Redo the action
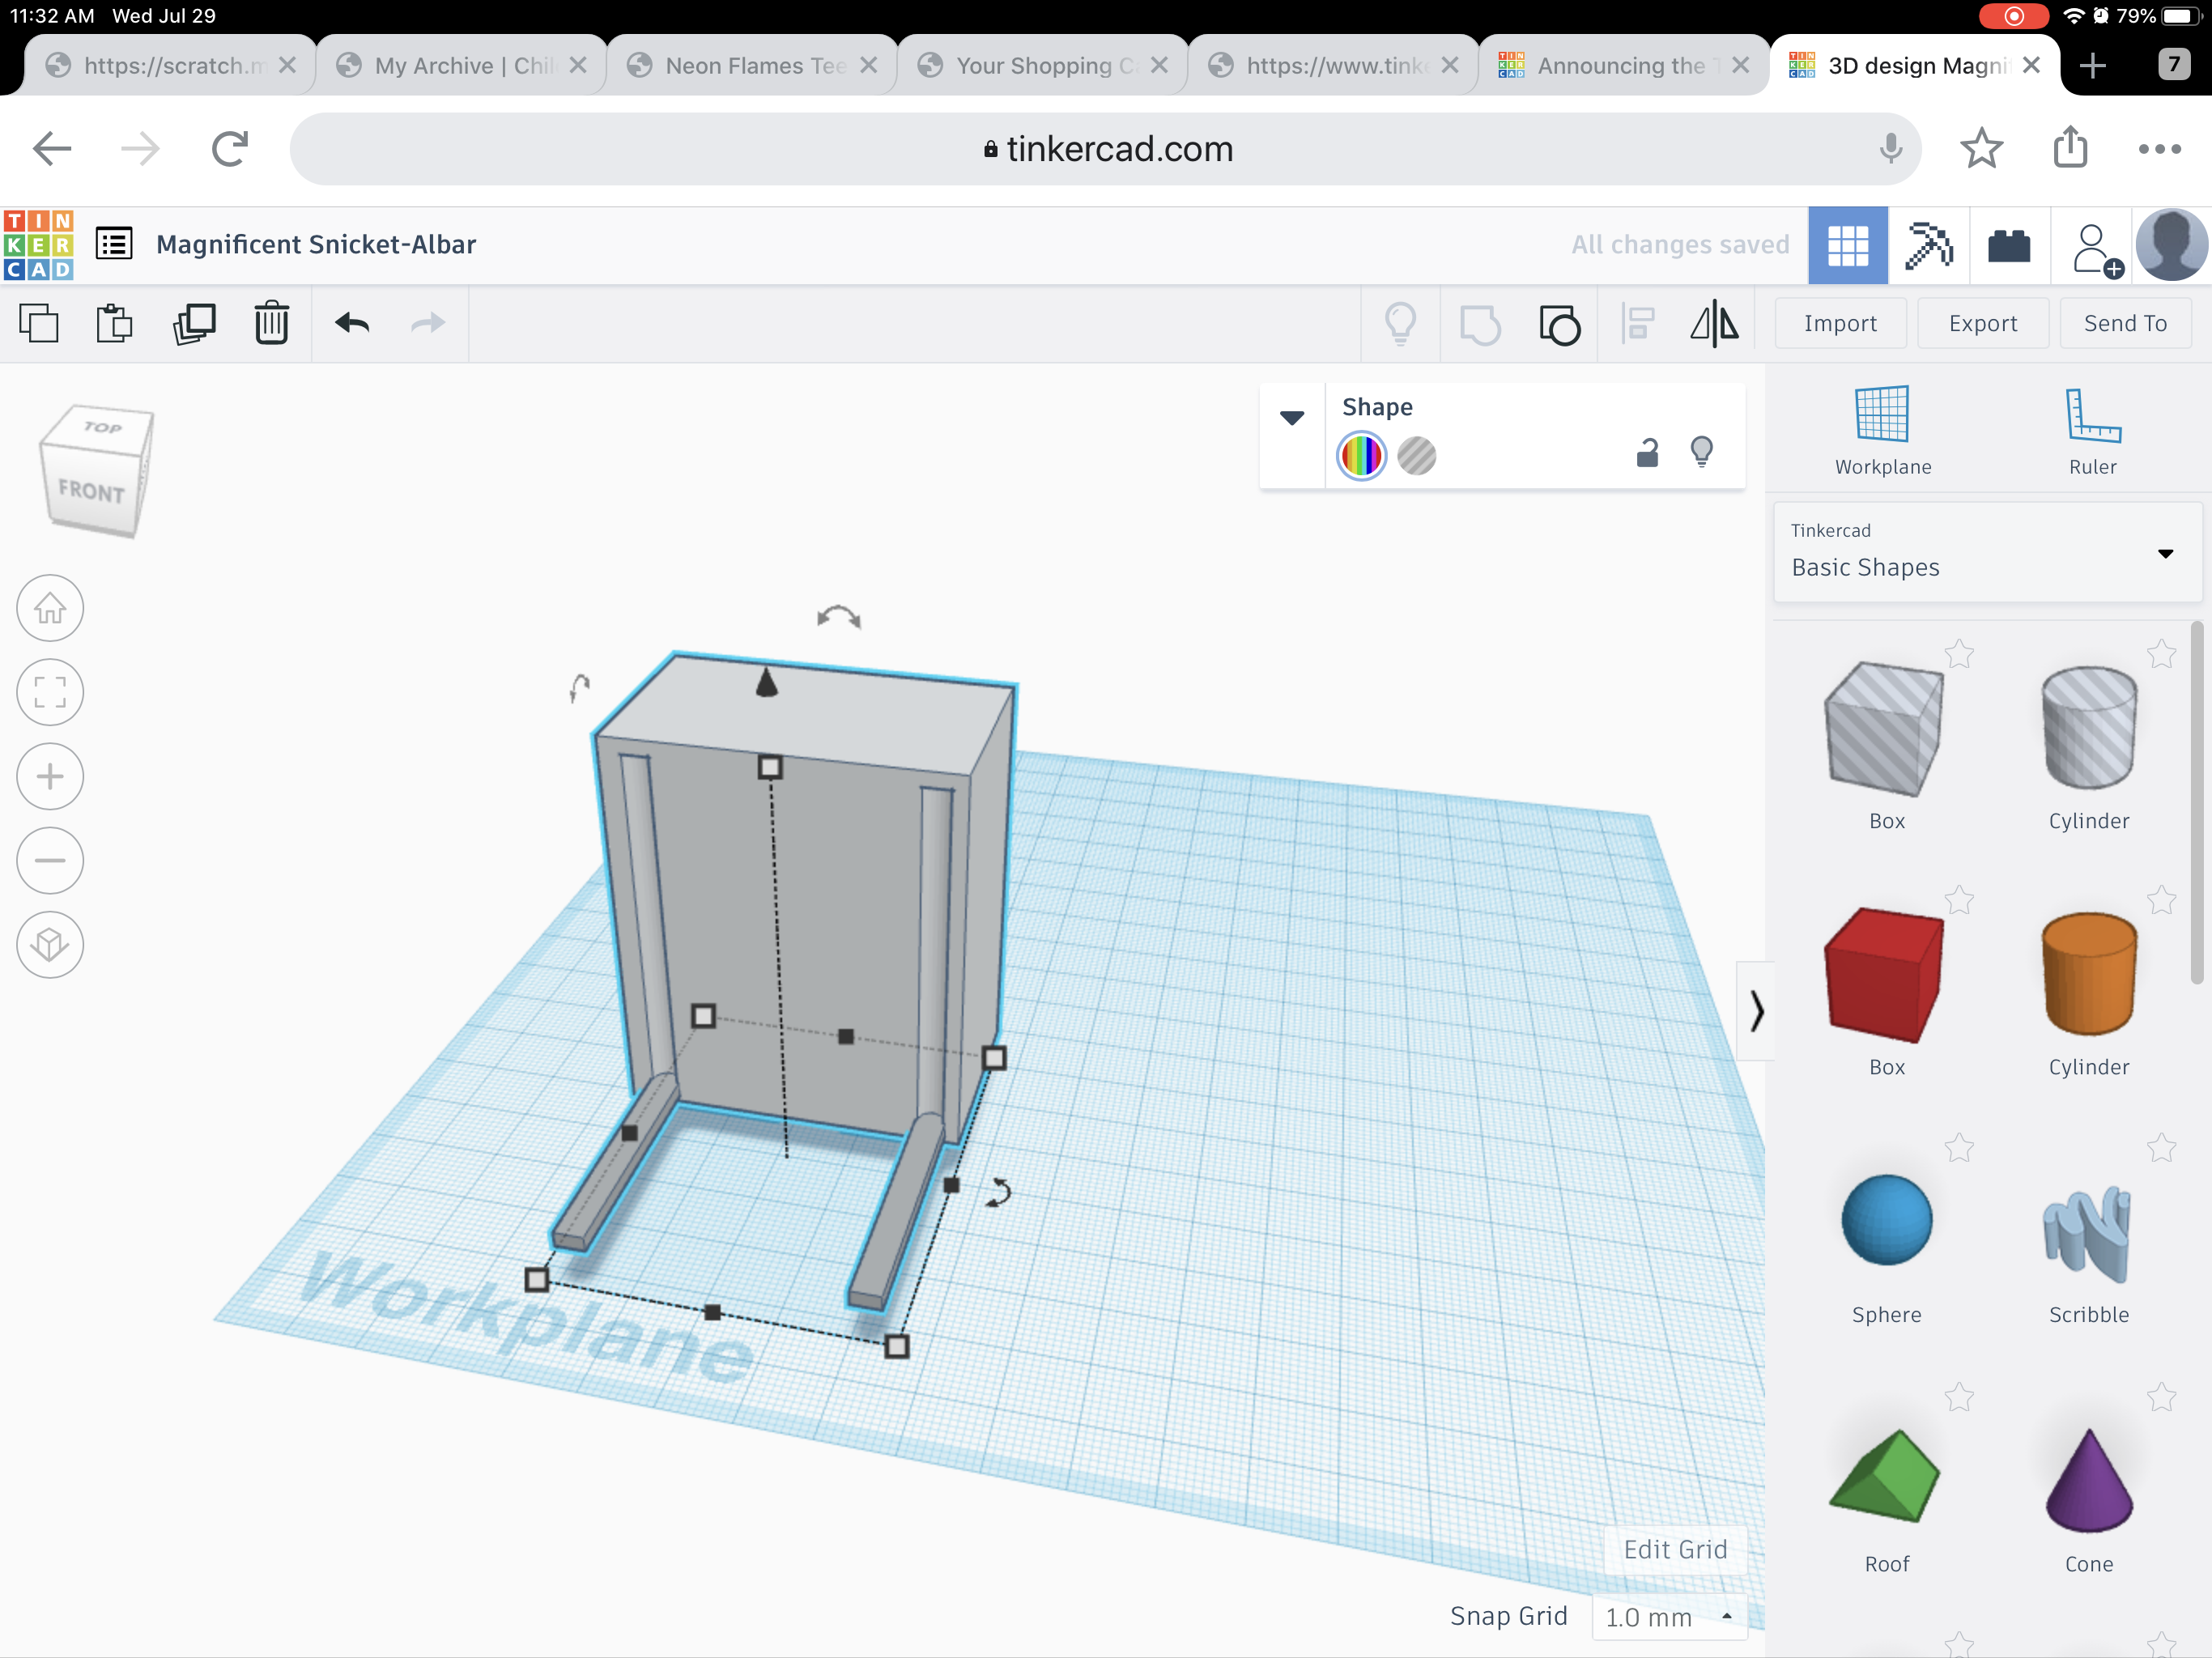 428,323
